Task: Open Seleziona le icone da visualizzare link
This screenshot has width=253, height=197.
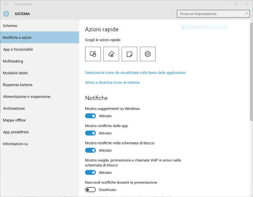Action: click(135, 73)
